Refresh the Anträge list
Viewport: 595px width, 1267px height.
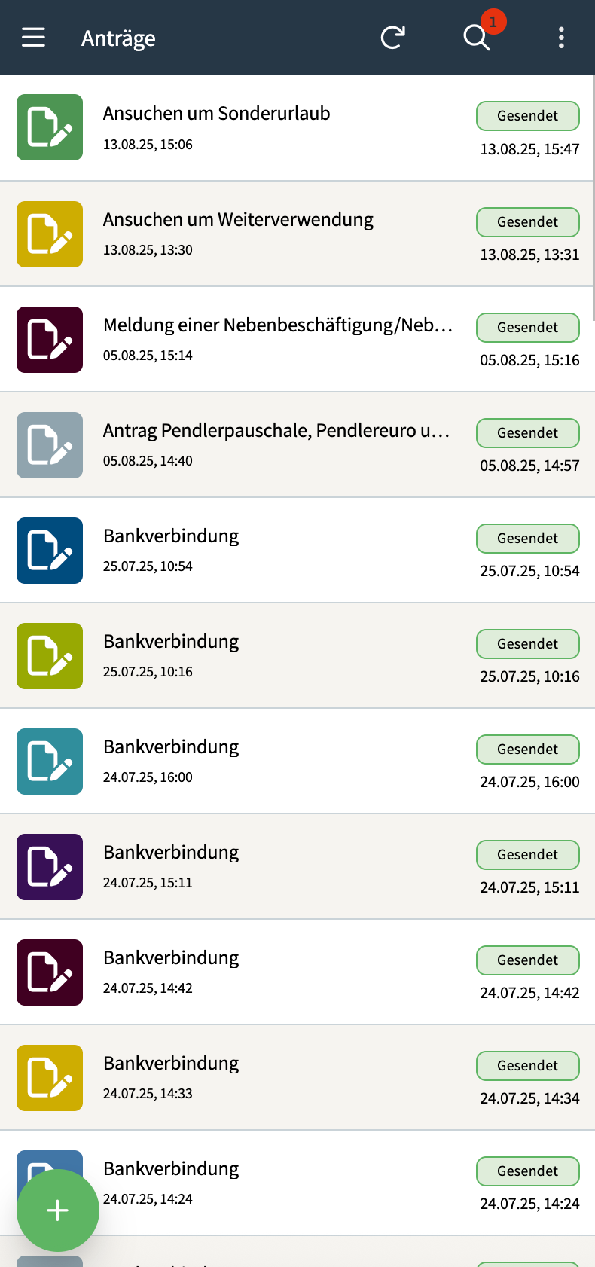[x=392, y=38]
